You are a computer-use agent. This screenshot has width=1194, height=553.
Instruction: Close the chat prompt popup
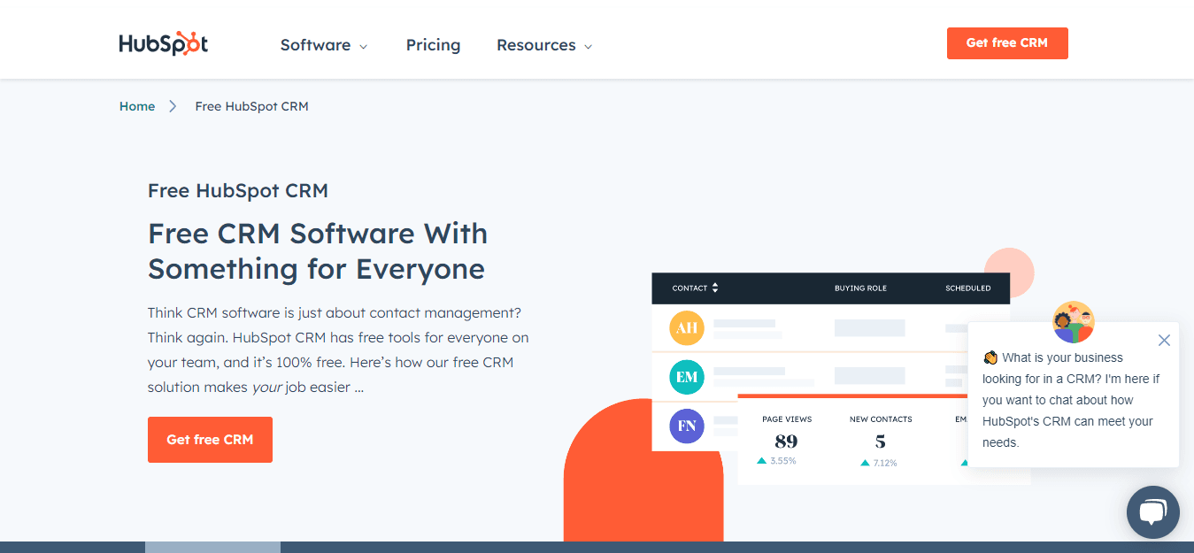point(1164,340)
